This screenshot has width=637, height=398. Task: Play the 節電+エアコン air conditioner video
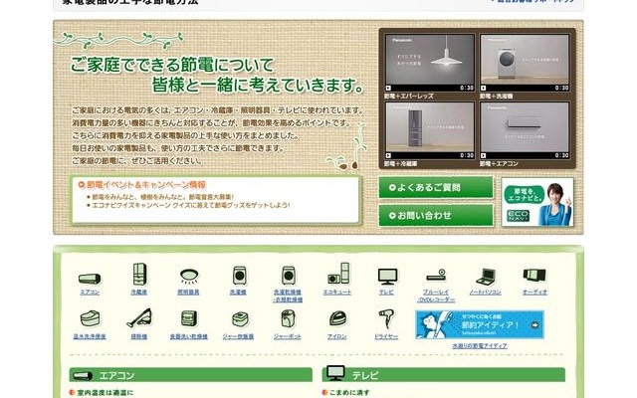coord(525,130)
